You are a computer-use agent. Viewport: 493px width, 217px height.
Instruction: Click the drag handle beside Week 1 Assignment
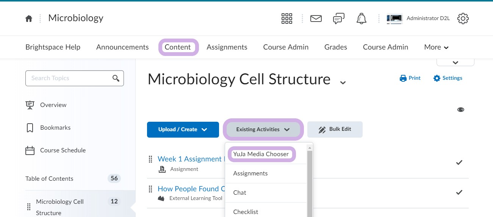pyautogui.click(x=150, y=159)
